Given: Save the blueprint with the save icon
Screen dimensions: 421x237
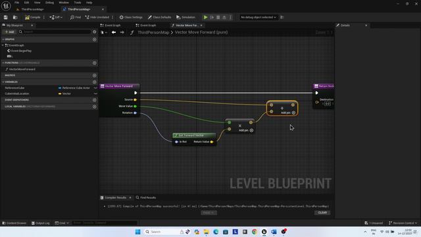Looking at the screenshot, I should coord(6,17).
